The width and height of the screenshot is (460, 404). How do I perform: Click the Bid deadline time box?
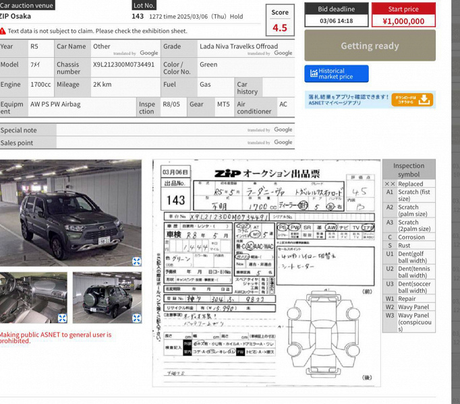[x=336, y=21]
